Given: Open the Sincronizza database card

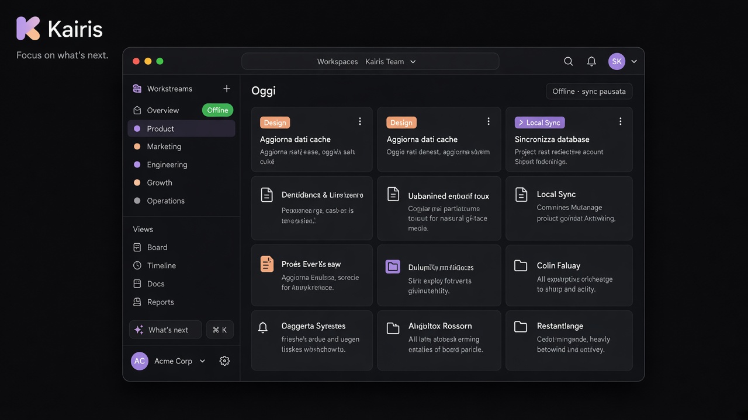Looking at the screenshot, I should pyautogui.click(x=569, y=139).
